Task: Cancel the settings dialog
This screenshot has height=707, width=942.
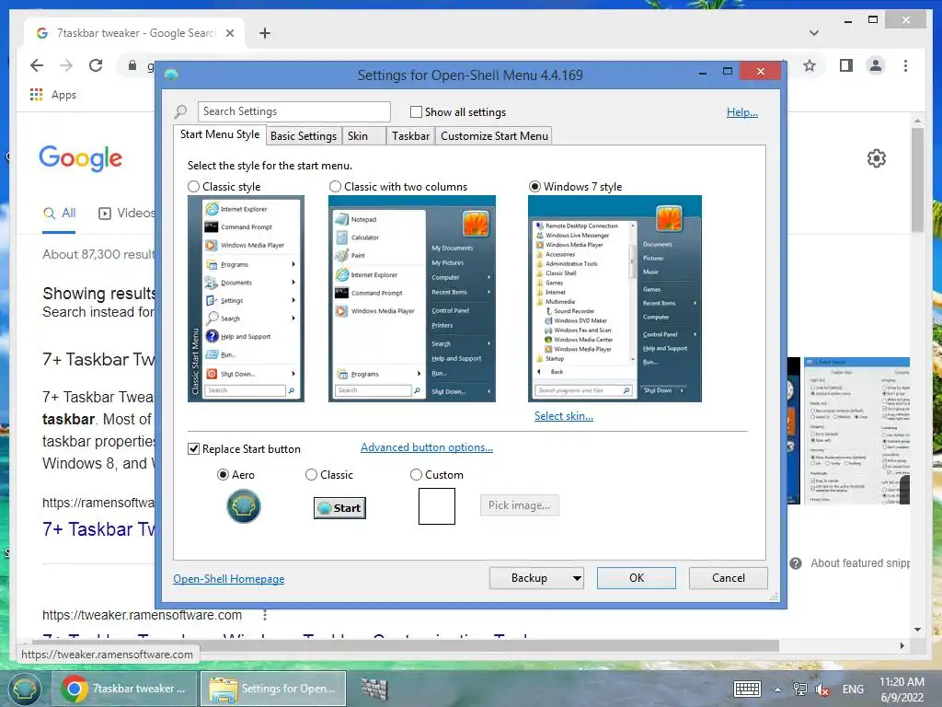Action: tap(729, 578)
